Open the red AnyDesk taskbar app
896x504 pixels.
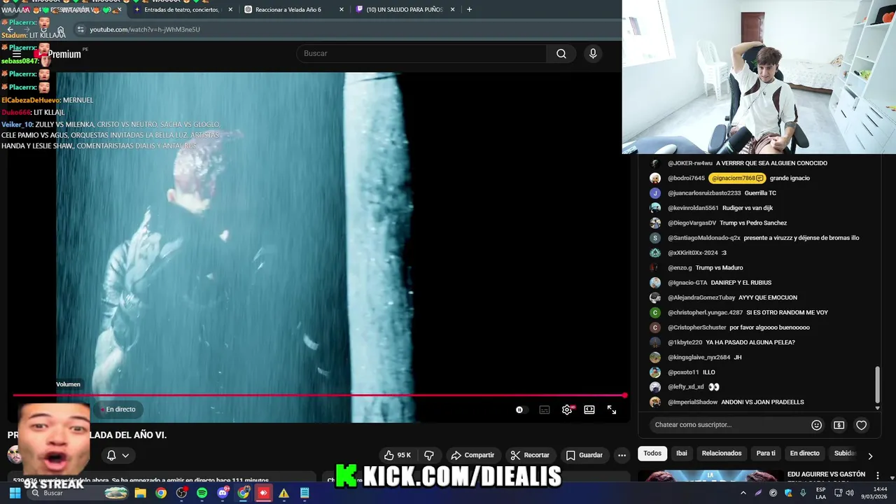(x=263, y=493)
